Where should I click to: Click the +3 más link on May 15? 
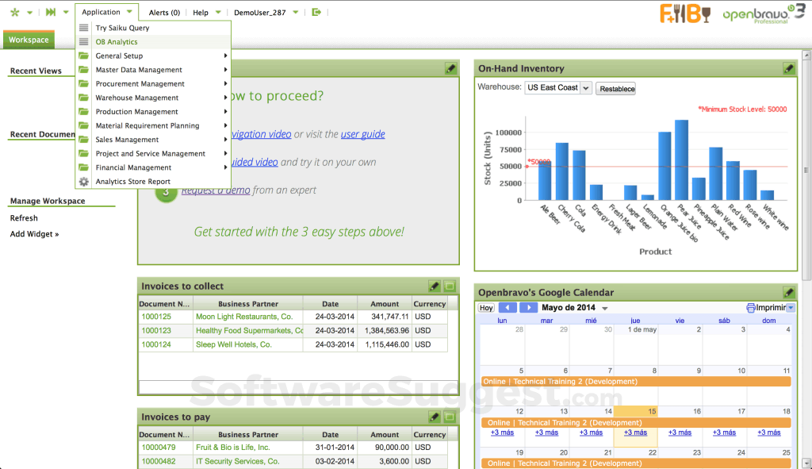point(634,432)
